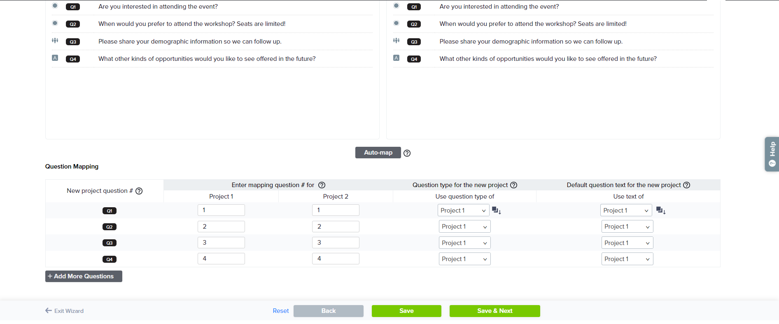Click help icon for Default question text

coord(686,185)
